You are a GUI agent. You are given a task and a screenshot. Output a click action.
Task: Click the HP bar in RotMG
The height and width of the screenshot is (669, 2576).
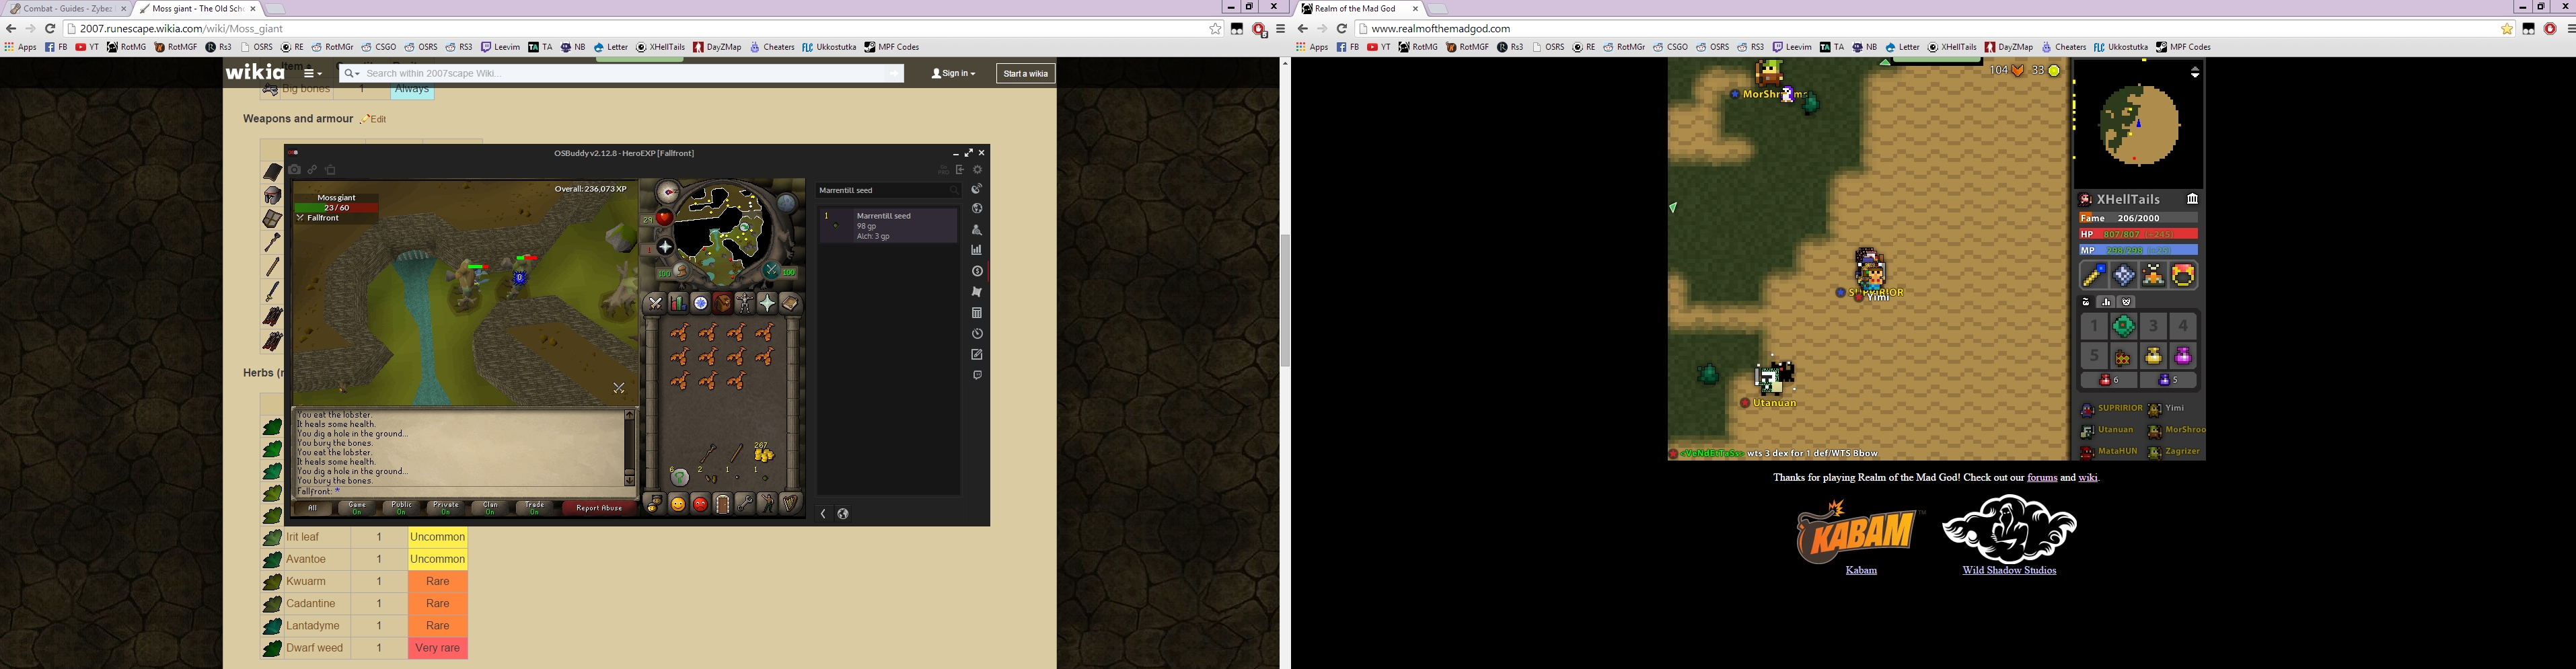[2139, 234]
